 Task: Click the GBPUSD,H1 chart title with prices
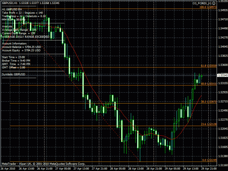(x=31, y=3)
